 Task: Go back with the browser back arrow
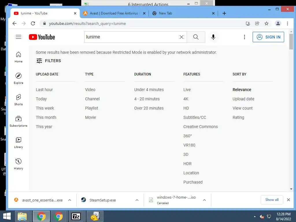(x=14, y=23)
